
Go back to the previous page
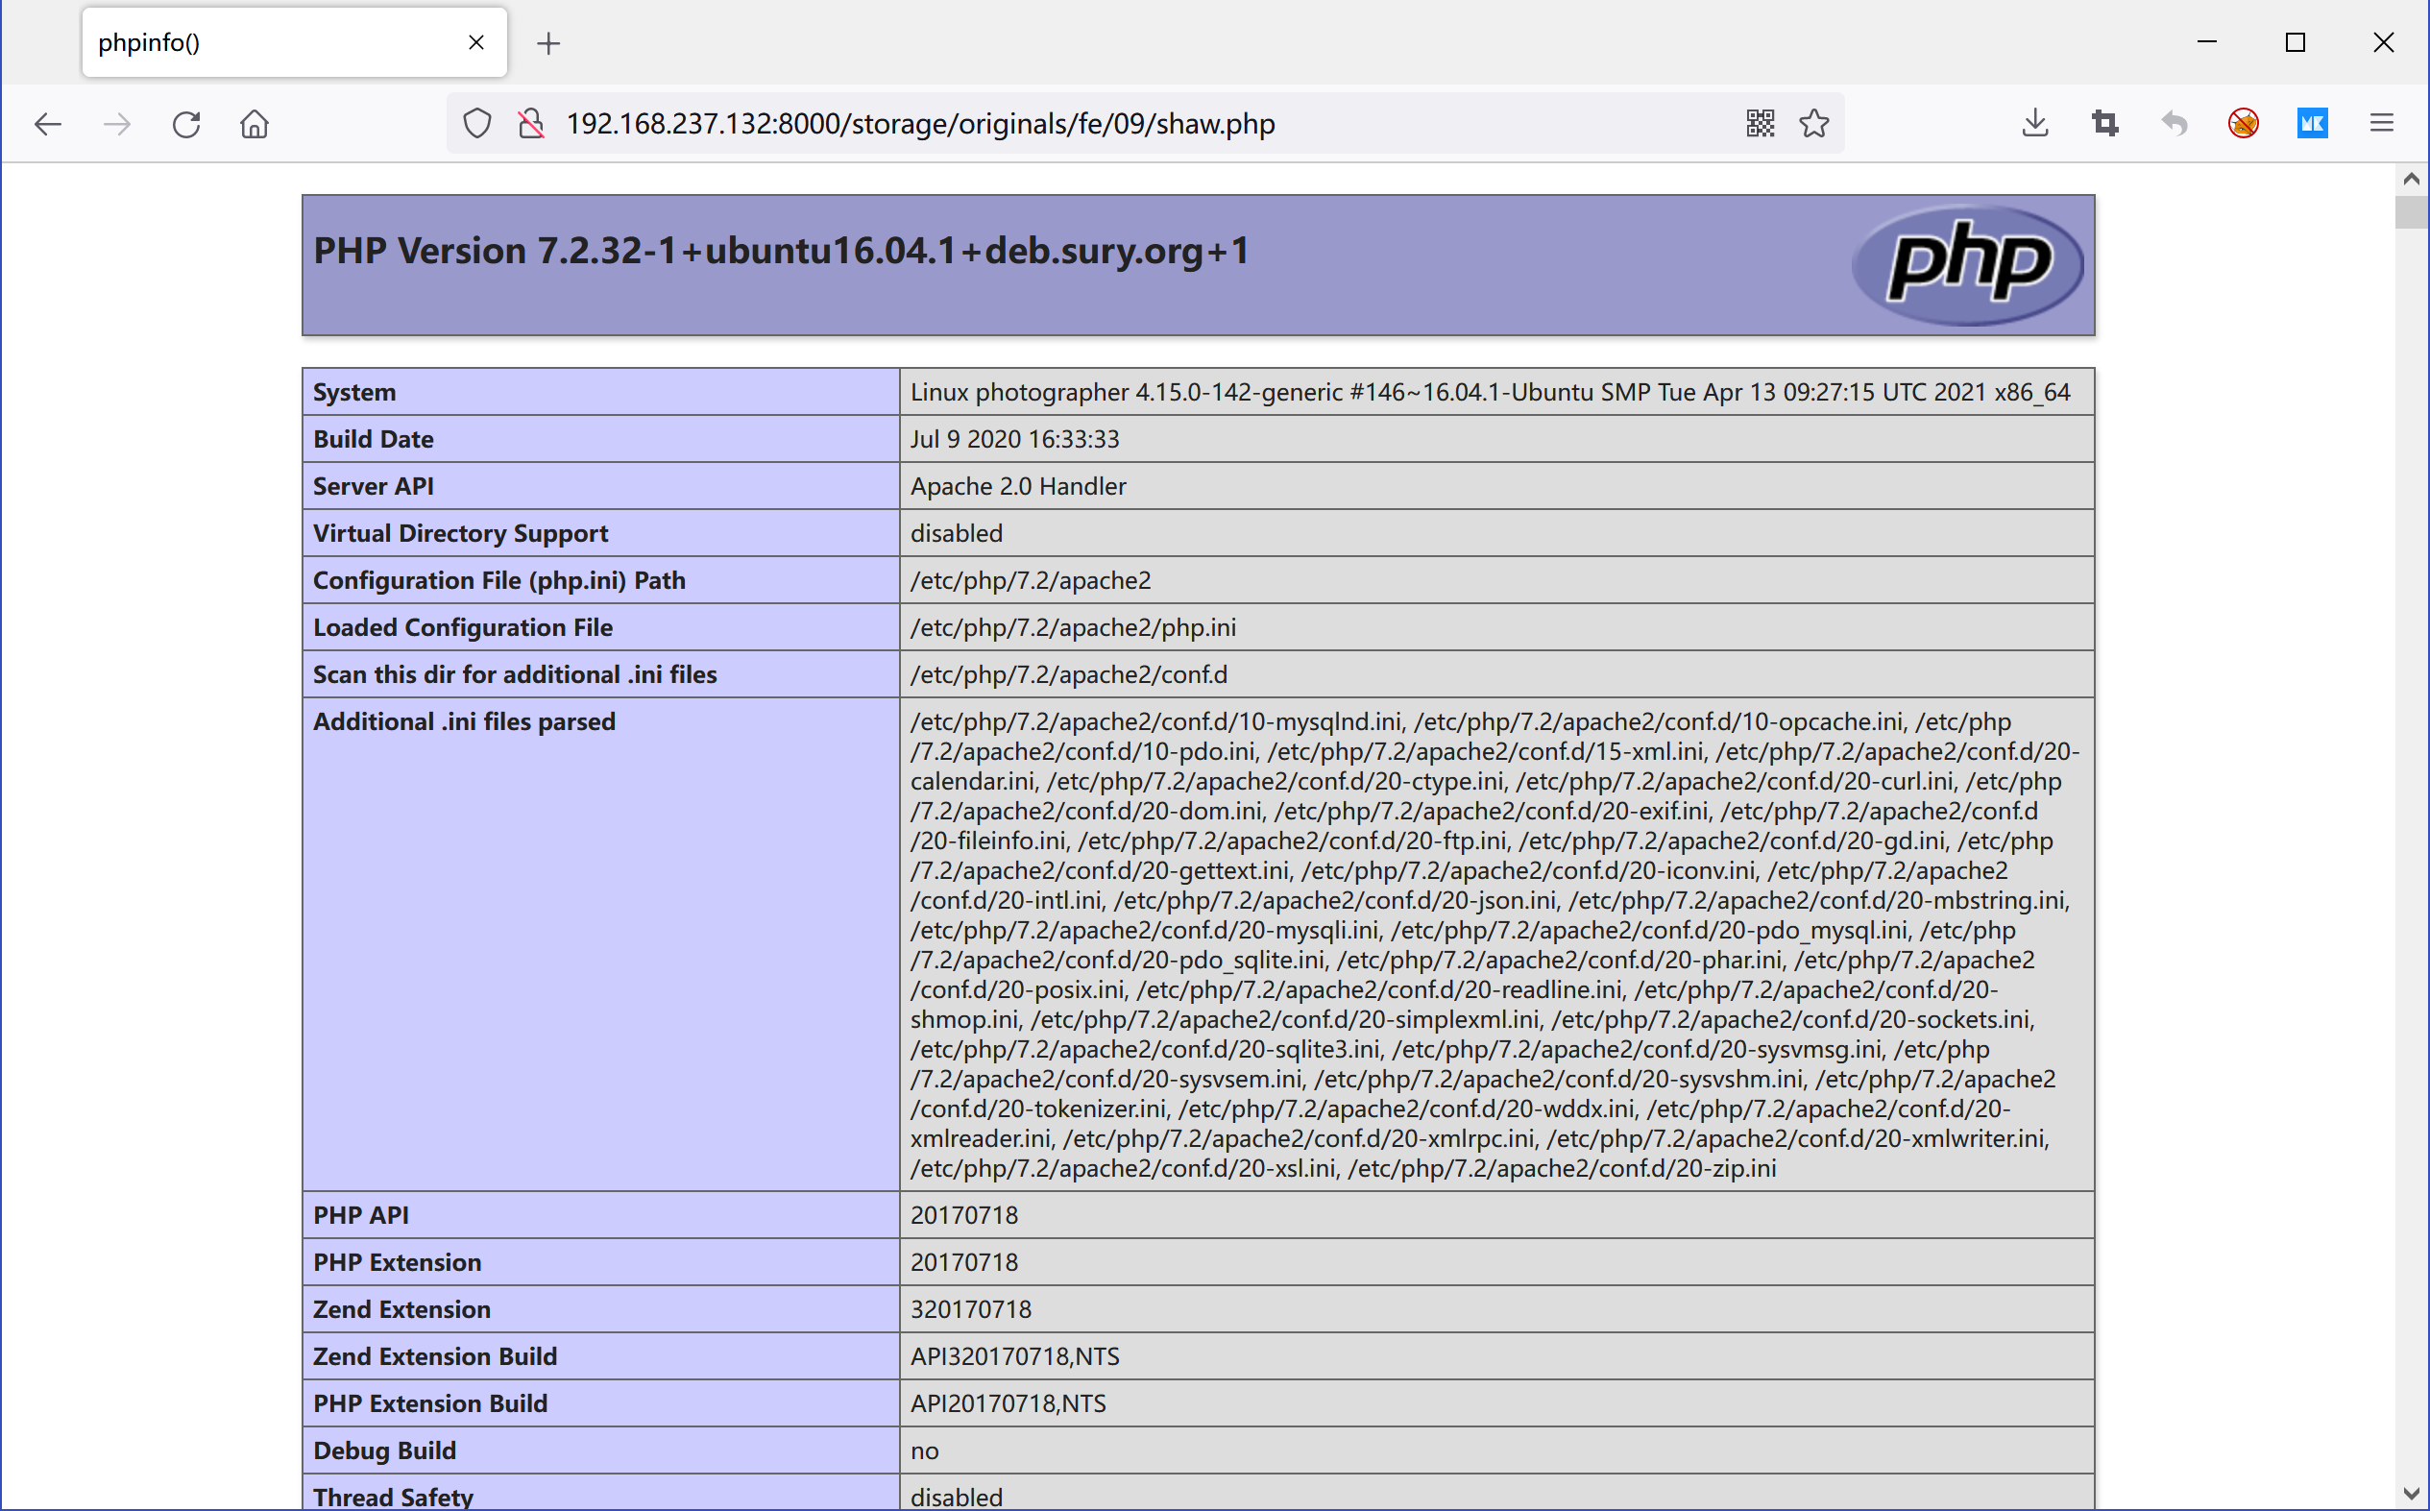pyautogui.click(x=48, y=124)
